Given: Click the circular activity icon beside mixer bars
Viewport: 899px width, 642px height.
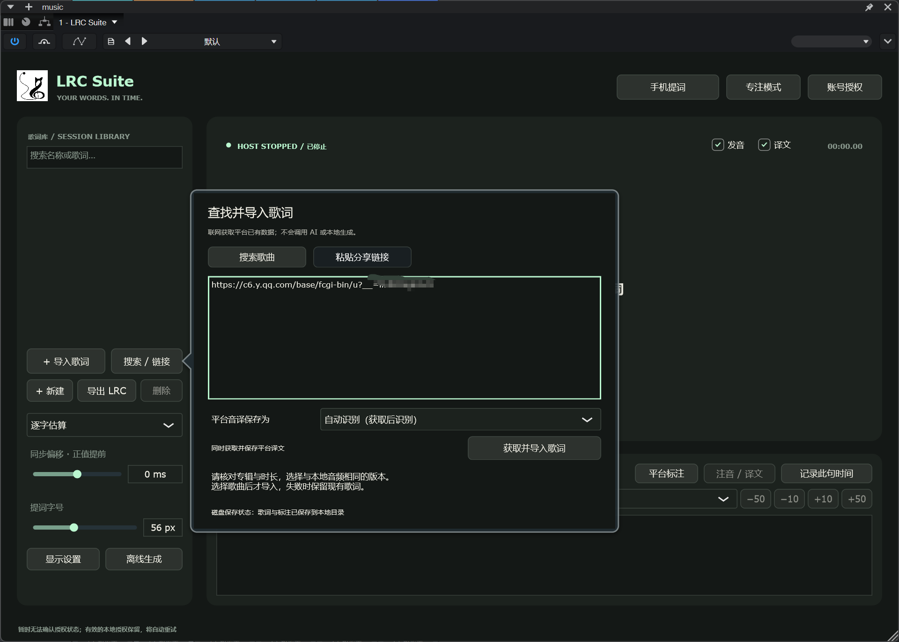Looking at the screenshot, I should 26,22.
